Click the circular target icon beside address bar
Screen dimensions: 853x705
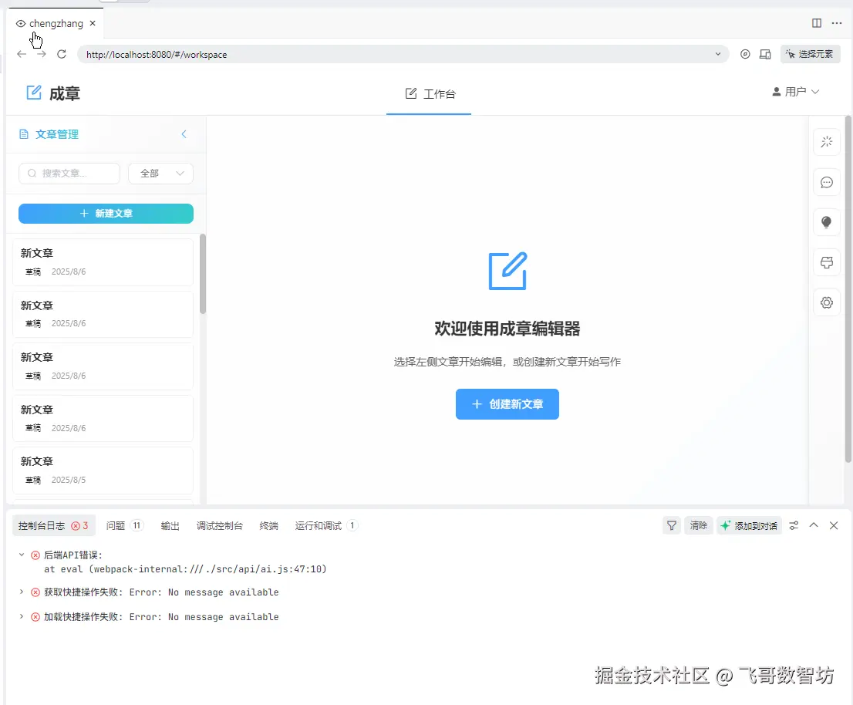[x=745, y=55]
